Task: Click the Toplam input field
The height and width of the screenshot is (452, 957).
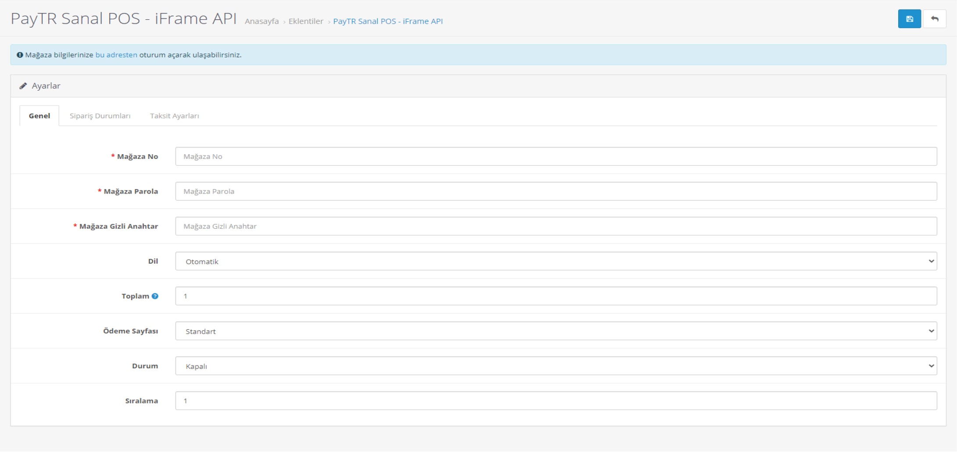Action: pos(556,296)
